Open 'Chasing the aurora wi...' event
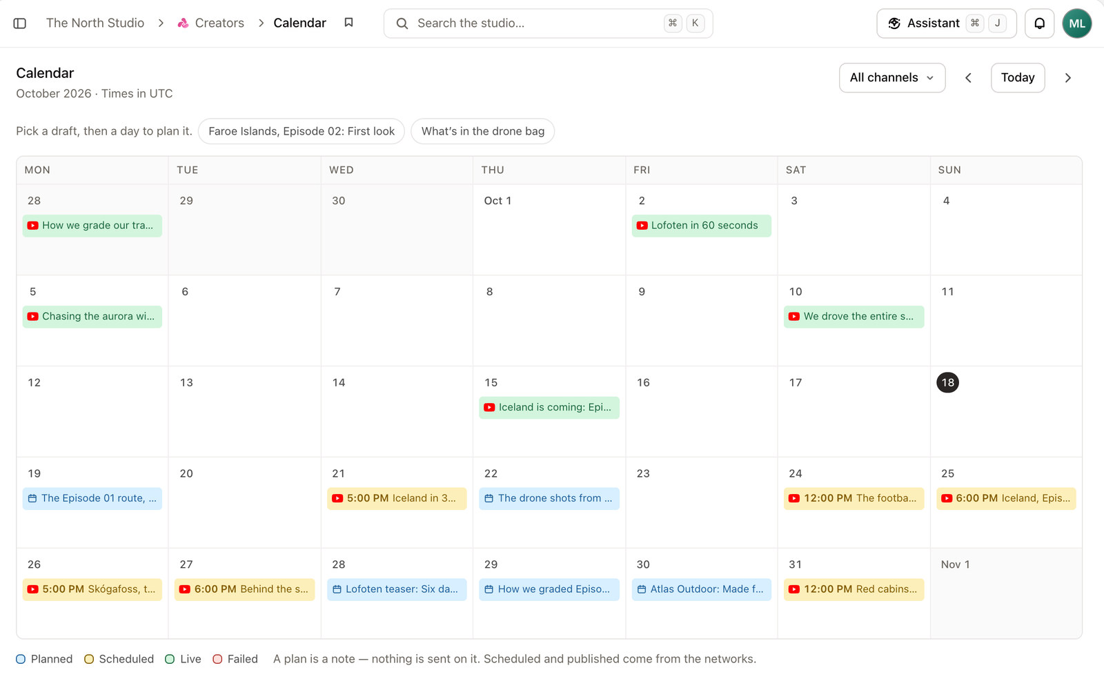The image size is (1104, 690). (x=92, y=317)
